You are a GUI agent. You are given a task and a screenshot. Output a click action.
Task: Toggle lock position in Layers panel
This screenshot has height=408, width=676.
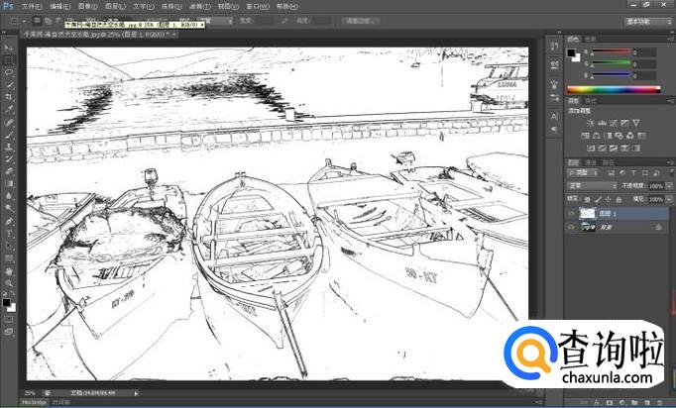click(609, 199)
